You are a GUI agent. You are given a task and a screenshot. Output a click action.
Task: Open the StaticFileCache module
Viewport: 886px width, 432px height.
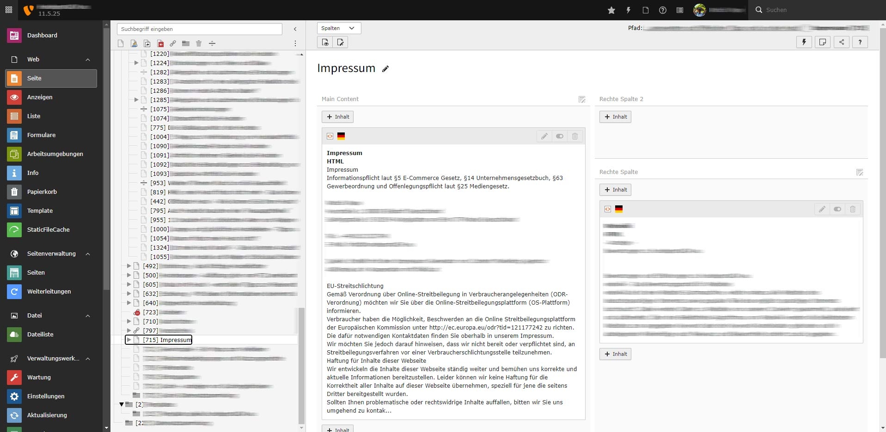click(x=51, y=230)
